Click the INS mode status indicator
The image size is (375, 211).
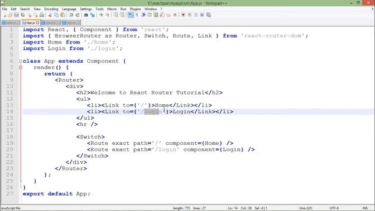tap(365, 208)
